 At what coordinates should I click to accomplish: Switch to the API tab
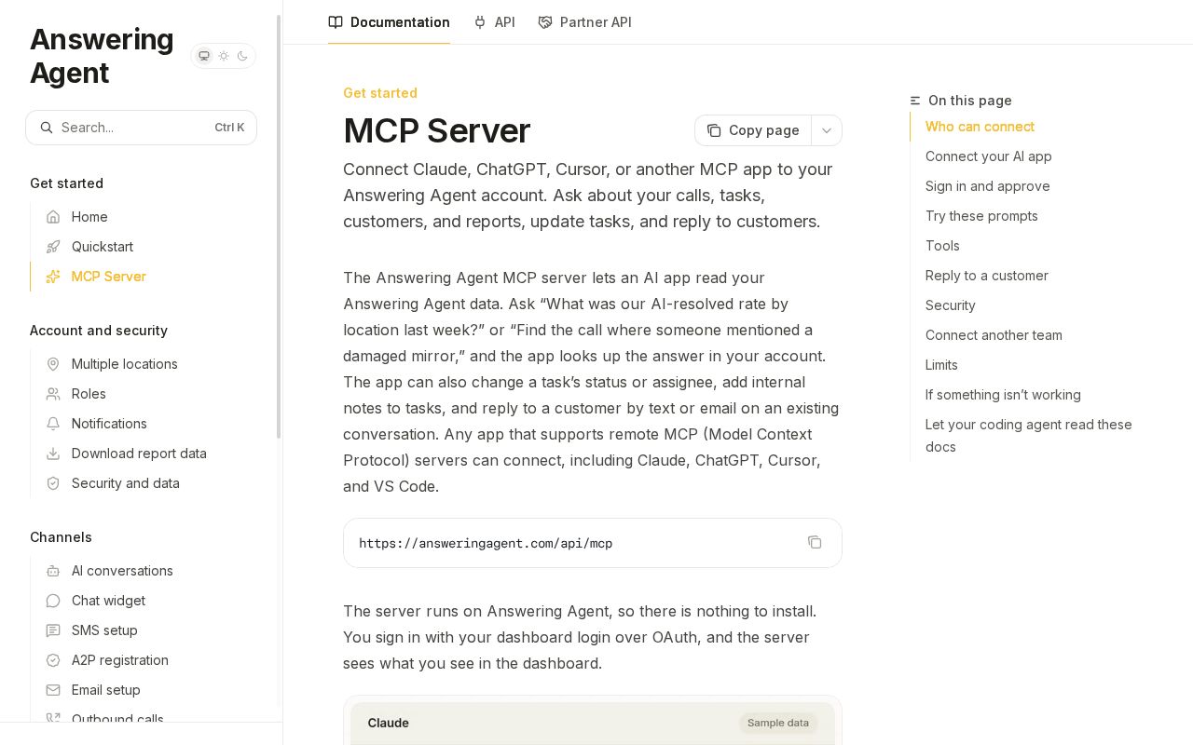pyautogui.click(x=494, y=22)
